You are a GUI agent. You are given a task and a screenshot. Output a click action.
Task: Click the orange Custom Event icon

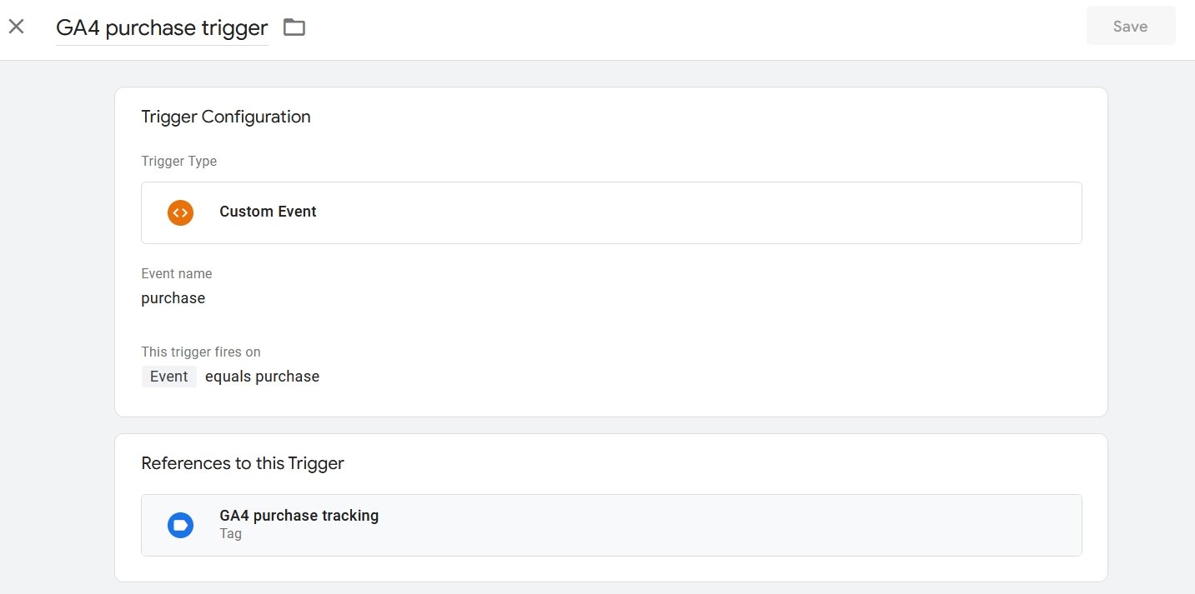(180, 212)
